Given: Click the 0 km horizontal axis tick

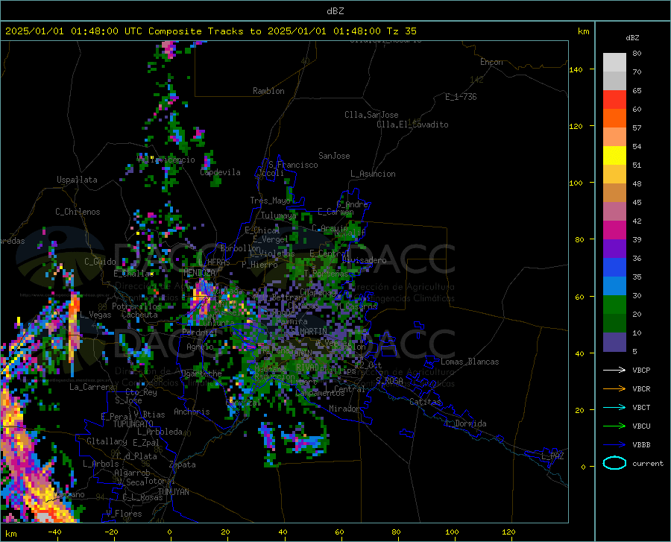Looking at the screenshot, I should 170,532.
